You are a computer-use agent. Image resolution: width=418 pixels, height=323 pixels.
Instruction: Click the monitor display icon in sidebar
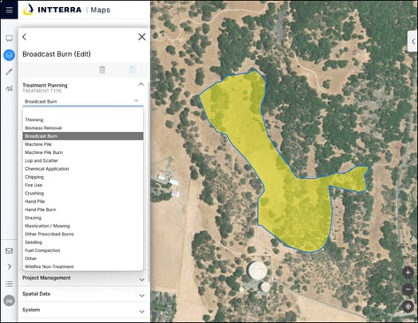[9, 38]
